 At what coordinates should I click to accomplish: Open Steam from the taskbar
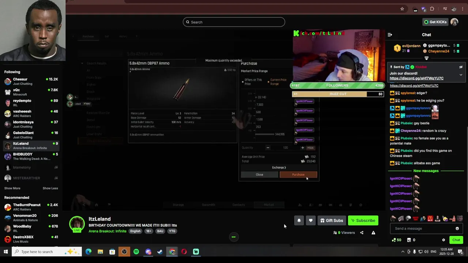point(160,252)
